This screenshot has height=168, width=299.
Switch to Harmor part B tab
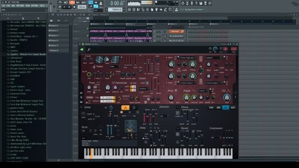[x=134, y=108]
